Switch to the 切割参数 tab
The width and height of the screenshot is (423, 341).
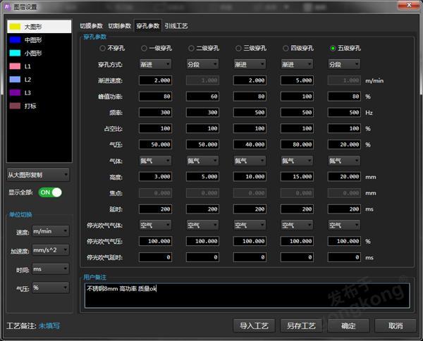click(119, 25)
